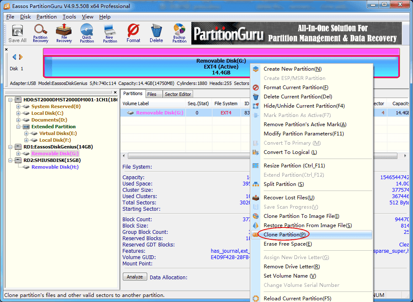Screen dimensions: 413x302
Task: Click the Convert To Logical icon
Action: pos(256,152)
